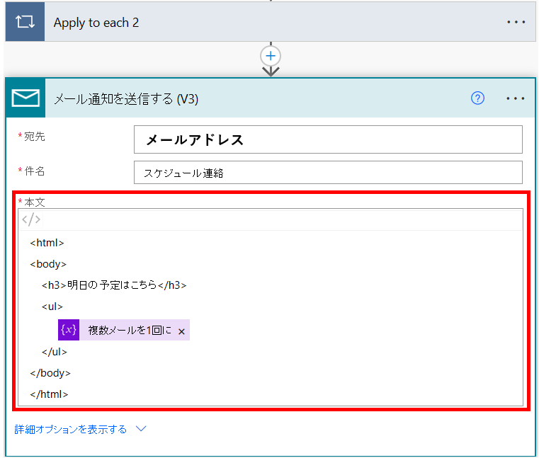Click the 宛先 recipient input field
Viewport: 539px width, 458px height.
pyautogui.click(x=328, y=139)
